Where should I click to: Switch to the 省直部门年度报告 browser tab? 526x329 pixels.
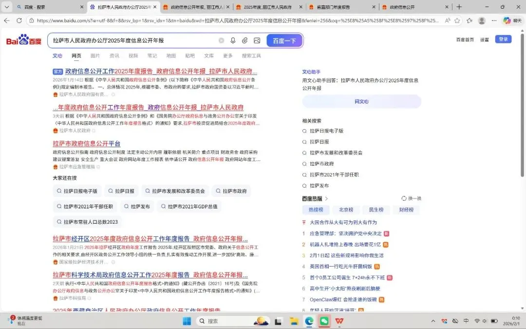click(x=342, y=7)
